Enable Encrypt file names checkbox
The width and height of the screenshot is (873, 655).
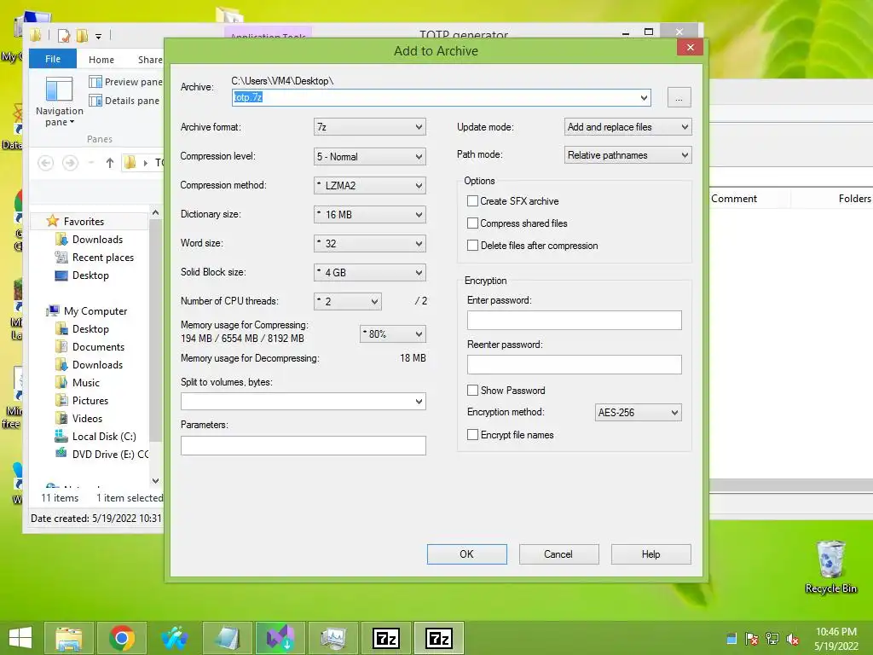pyautogui.click(x=472, y=435)
